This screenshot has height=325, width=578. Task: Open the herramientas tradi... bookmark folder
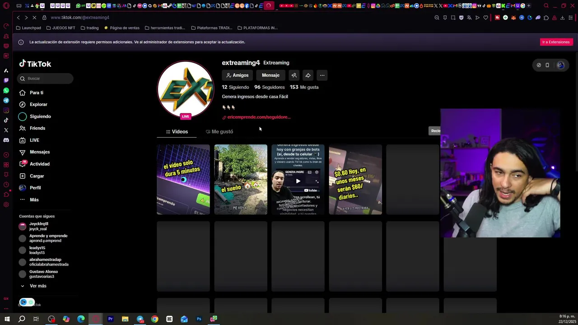(165, 28)
